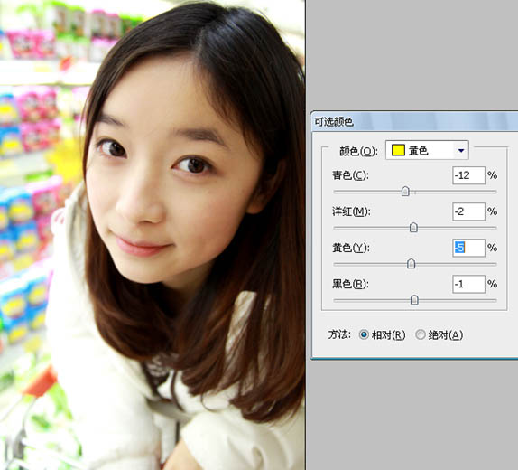This screenshot has width=518, height=470.
Task: Click the 洋红(M) slider handle
Action: (x=413, y=228)
